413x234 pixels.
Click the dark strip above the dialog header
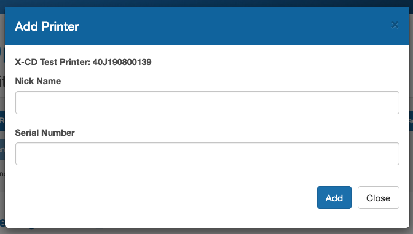206,4
